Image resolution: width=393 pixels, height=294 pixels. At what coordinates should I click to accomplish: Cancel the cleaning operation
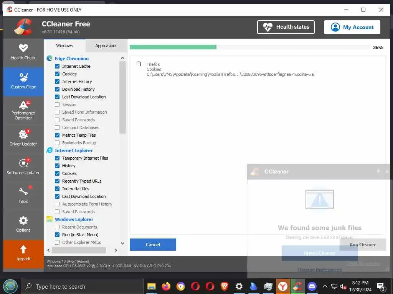tap(153, 245)
